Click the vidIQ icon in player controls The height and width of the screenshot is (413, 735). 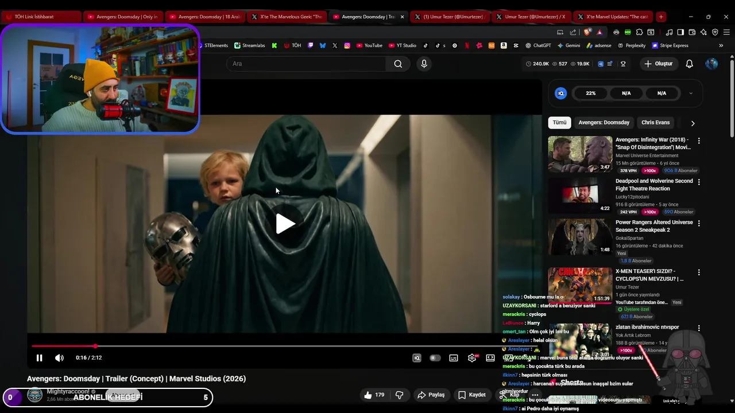click(417, 358)
